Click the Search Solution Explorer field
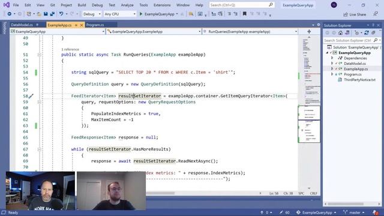This screenshot has width=384, height=216. [x=352, y=40]
